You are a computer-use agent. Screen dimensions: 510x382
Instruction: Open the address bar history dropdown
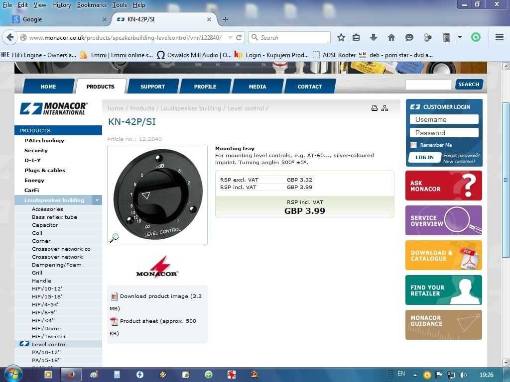click(230, 37)
